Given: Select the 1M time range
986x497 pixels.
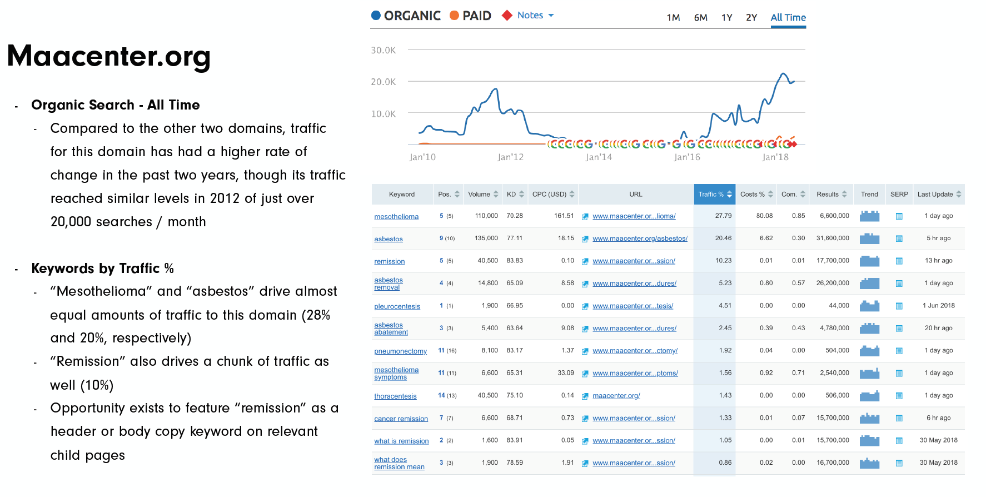Looking at the screenshot, I should click(673, 18).
